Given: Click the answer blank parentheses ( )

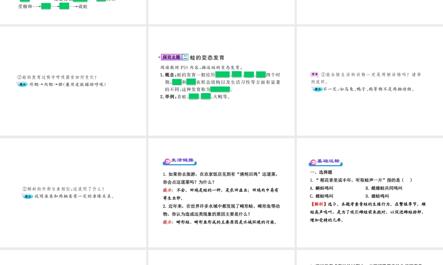Looking at the screenshot, I should (x=407, y=180).
